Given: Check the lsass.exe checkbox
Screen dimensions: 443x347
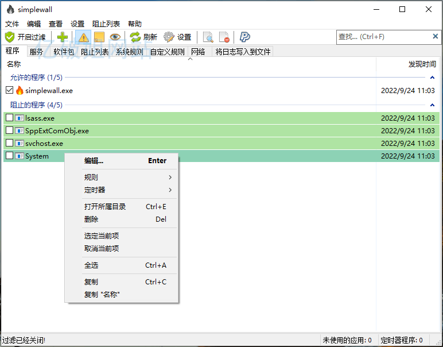Looking at the screenshot, I should (x=10, y=117).
